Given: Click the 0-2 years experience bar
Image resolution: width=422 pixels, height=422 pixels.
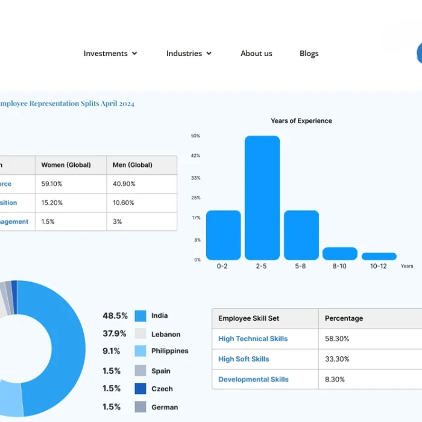Looking at the screenshot, I should 223,235.
